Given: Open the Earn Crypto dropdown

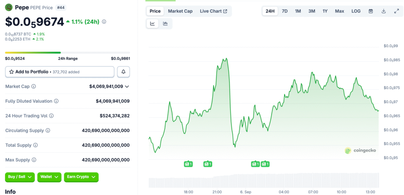Looking at the screenshot, I should [x=81, y=177].
